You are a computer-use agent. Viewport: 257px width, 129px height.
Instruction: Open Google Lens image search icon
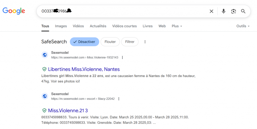pyautogui.click(x=233, y=11)
